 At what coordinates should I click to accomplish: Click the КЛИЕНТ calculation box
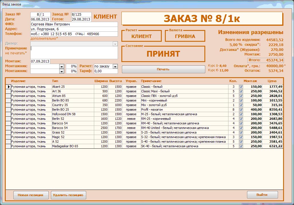tap(141, 36)
